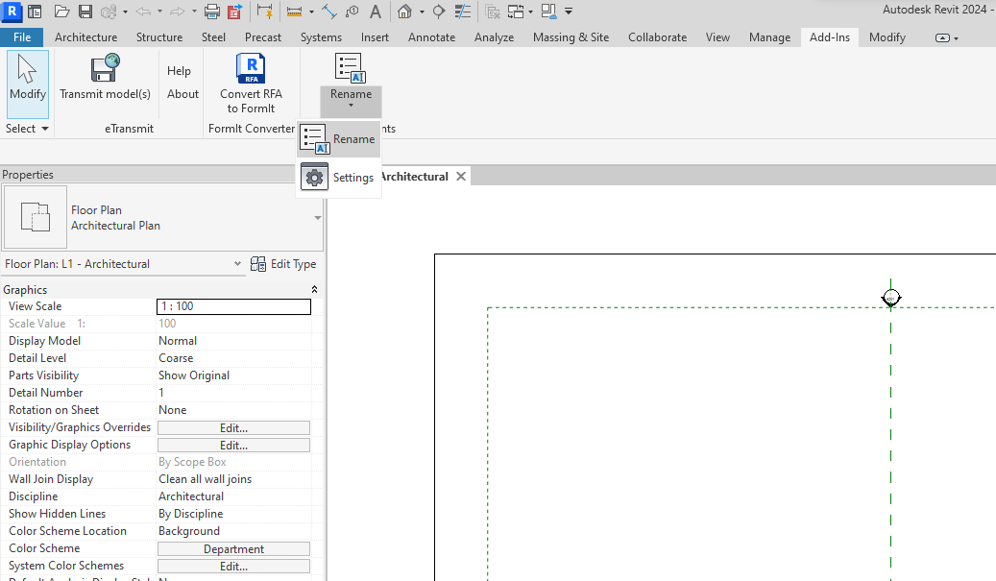Click the Detail Level Coarse value
The image size is (996, 581).
point(233,358)
